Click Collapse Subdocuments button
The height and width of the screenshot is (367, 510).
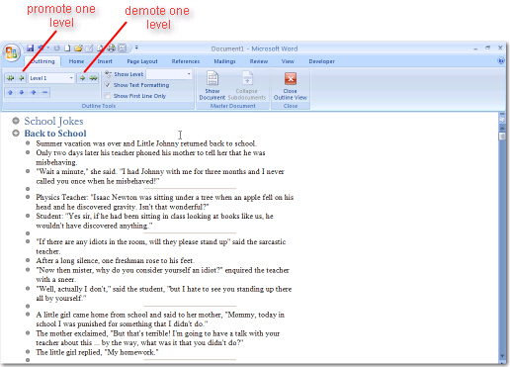[247, 86]
